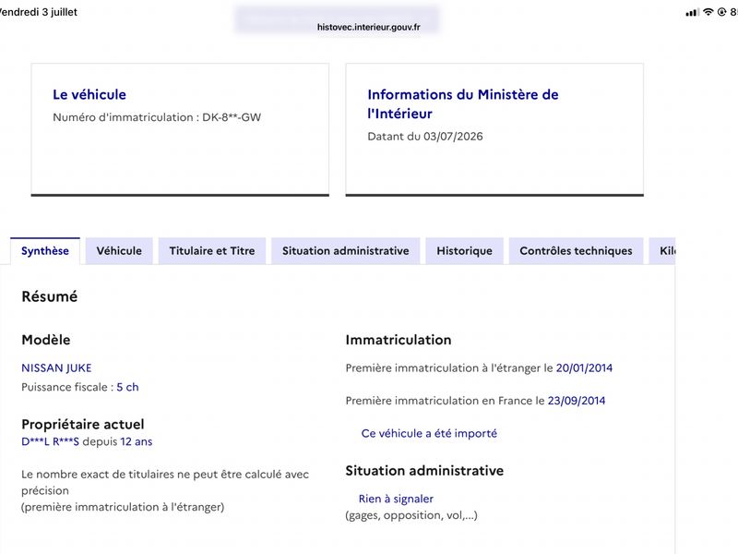Screen dimensions: 738x554
Task: Click the NISSAN JUKE model name
Action: 56,367
